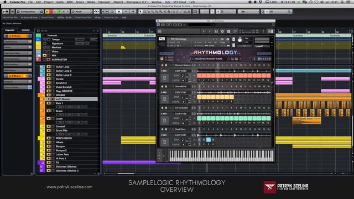Click Kontakt rack view icon
Image resolution: width=354 pixels, height=199 pixels.
tap(228, 32)
